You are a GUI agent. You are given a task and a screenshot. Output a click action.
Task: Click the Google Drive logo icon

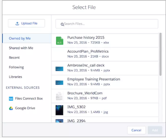tap(11, 108)
